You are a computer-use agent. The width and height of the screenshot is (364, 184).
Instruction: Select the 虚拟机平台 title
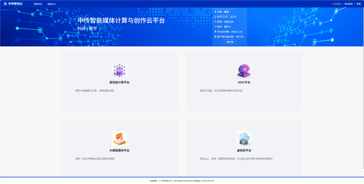click(x=244, y=151)
